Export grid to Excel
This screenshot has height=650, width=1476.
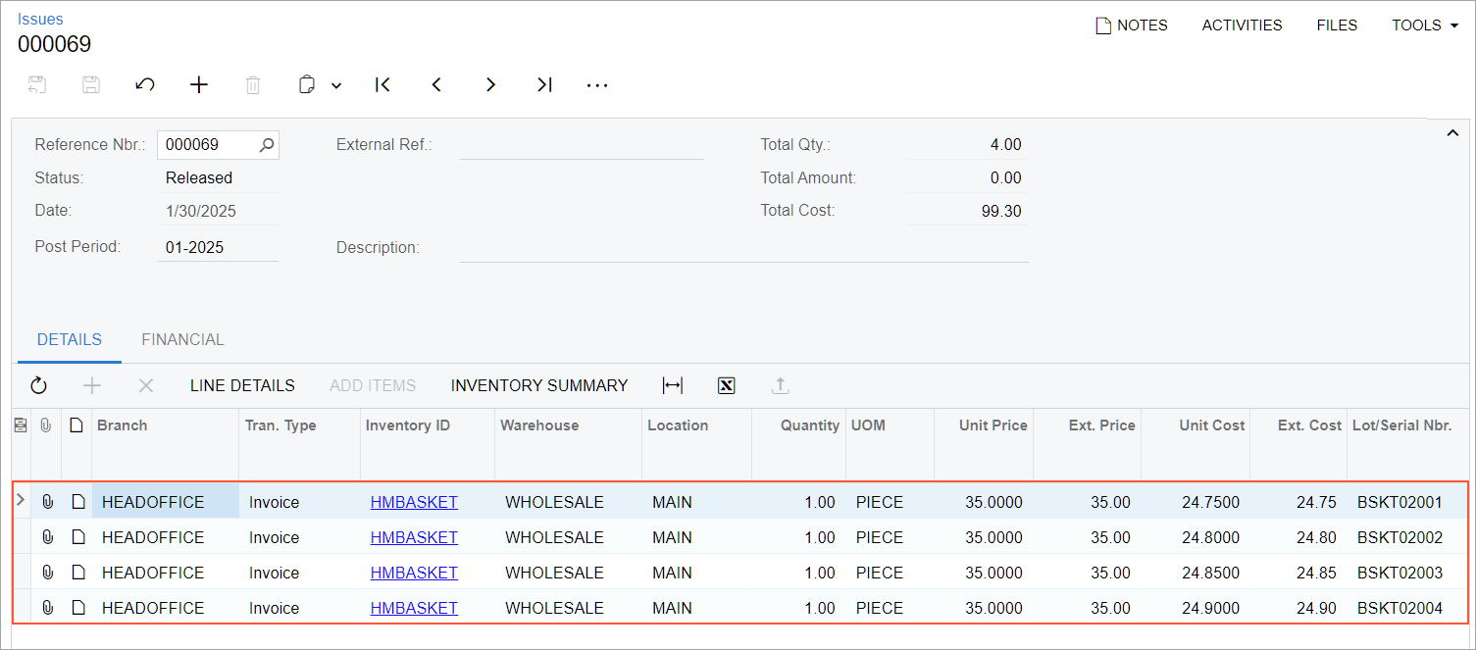(x=727, y=385)
